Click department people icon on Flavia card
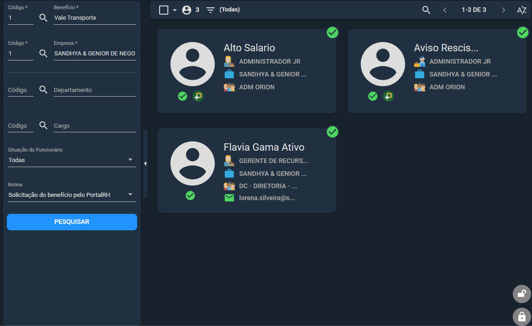 [229, 186]
